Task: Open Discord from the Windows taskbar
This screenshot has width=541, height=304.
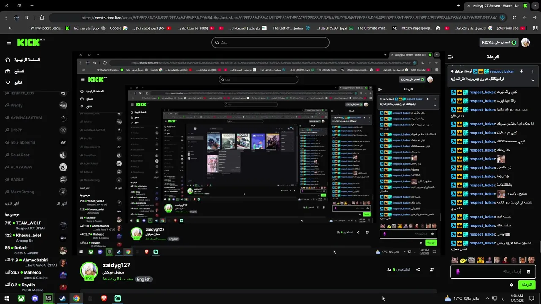Action: (x=35, y=299)
